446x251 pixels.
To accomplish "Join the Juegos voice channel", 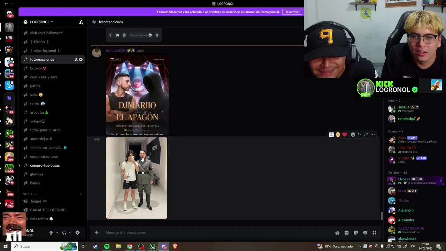I will click(53, 201).
